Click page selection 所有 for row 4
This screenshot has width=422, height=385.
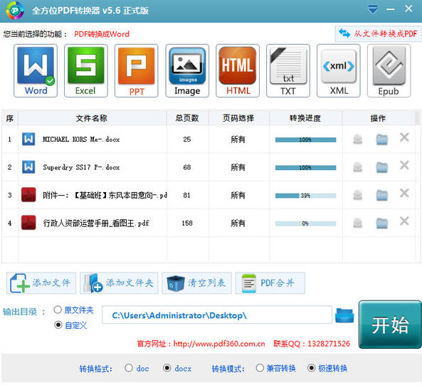pos(238,223)
